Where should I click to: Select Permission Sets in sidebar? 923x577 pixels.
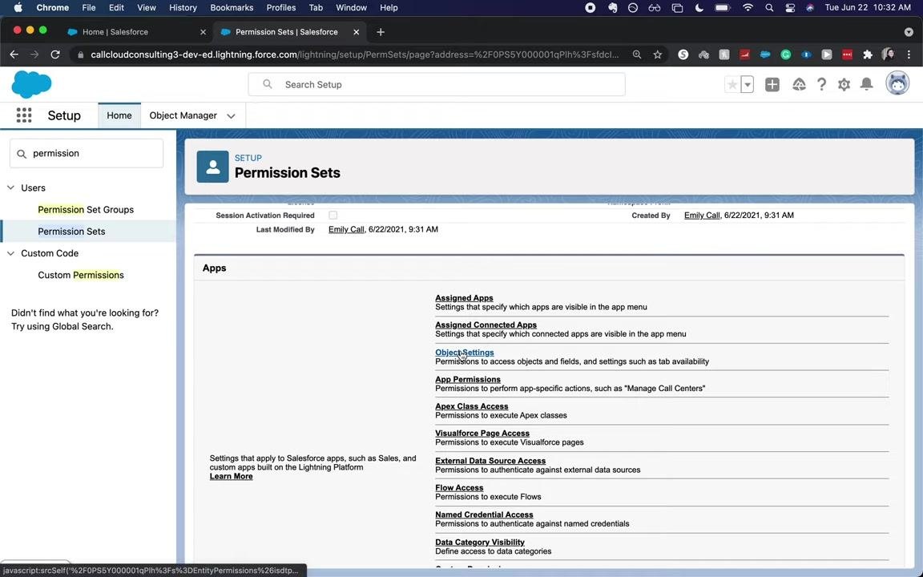pyautogui.click(x=71, y=232)
